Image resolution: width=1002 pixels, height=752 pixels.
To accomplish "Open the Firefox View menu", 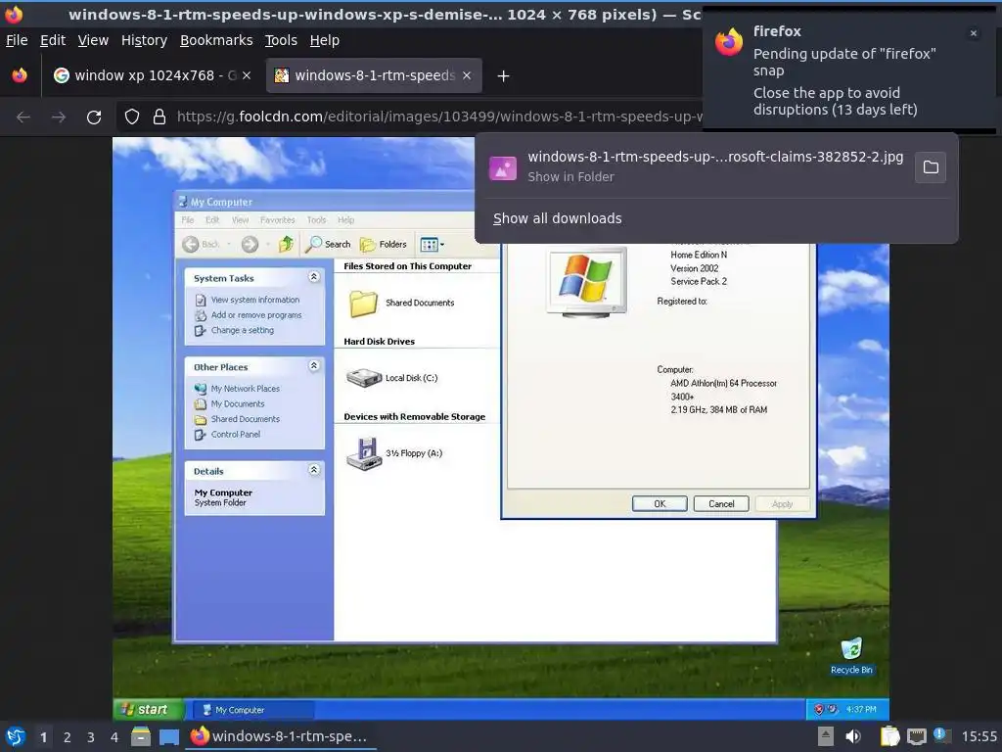I will [93, 40].
